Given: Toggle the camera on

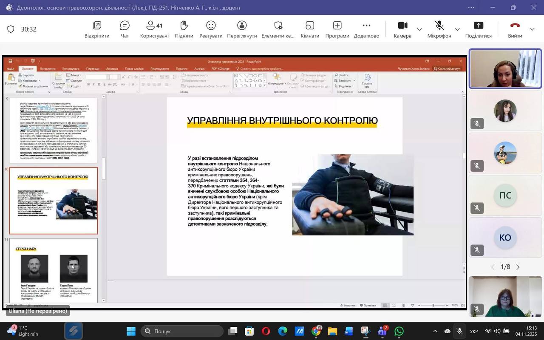Looking at the screenshot, I should [402, 29].
